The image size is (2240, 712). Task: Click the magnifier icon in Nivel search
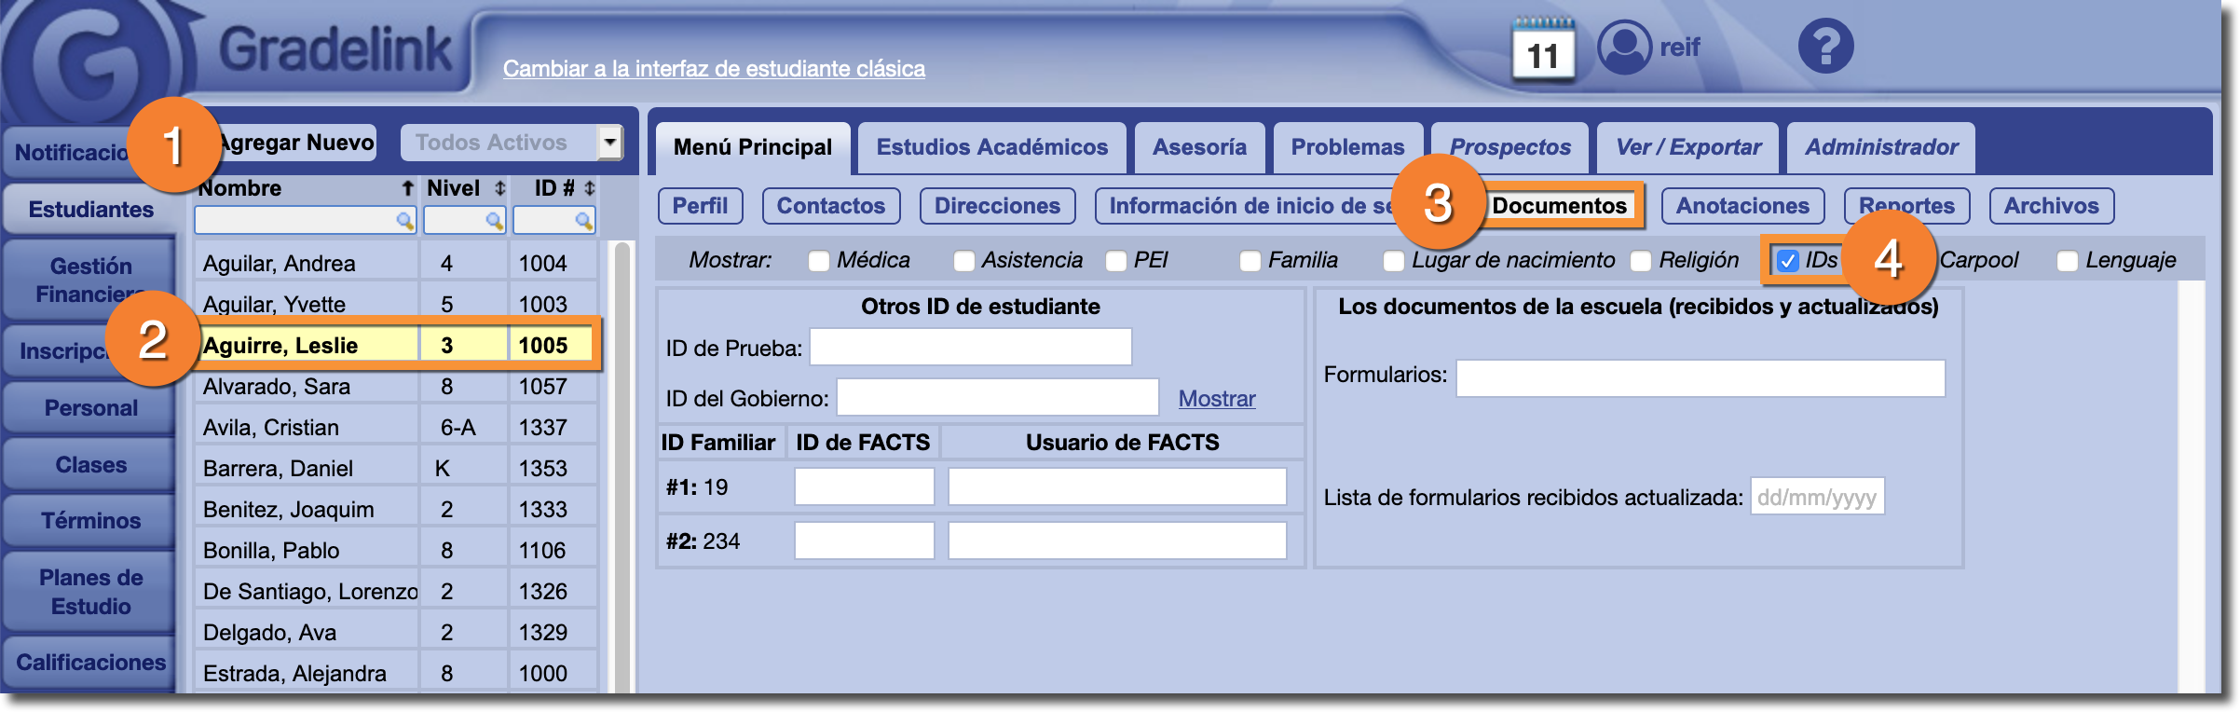494,221
